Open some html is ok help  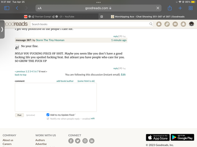click(86, 81)
